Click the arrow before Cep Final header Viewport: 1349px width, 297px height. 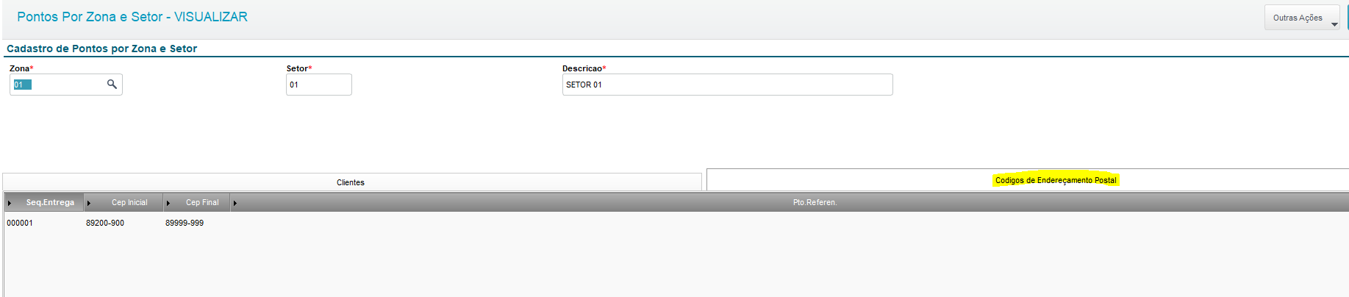[168, 203]
